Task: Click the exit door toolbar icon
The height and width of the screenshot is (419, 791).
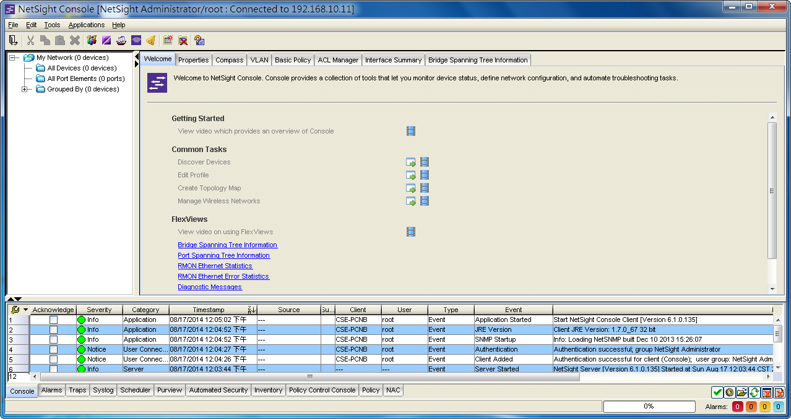Action: click(13, 40)
